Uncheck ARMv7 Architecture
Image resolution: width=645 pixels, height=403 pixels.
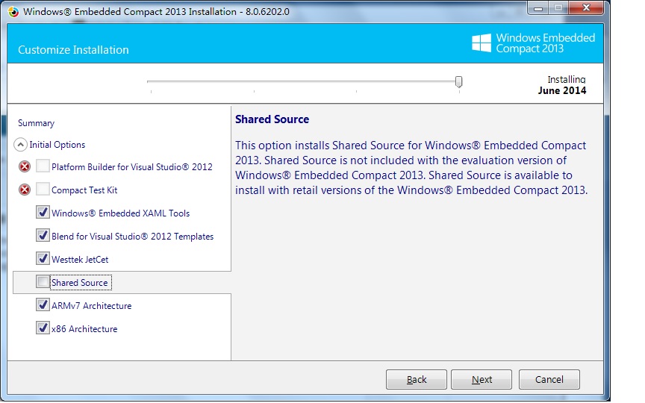tap(43, 304)
